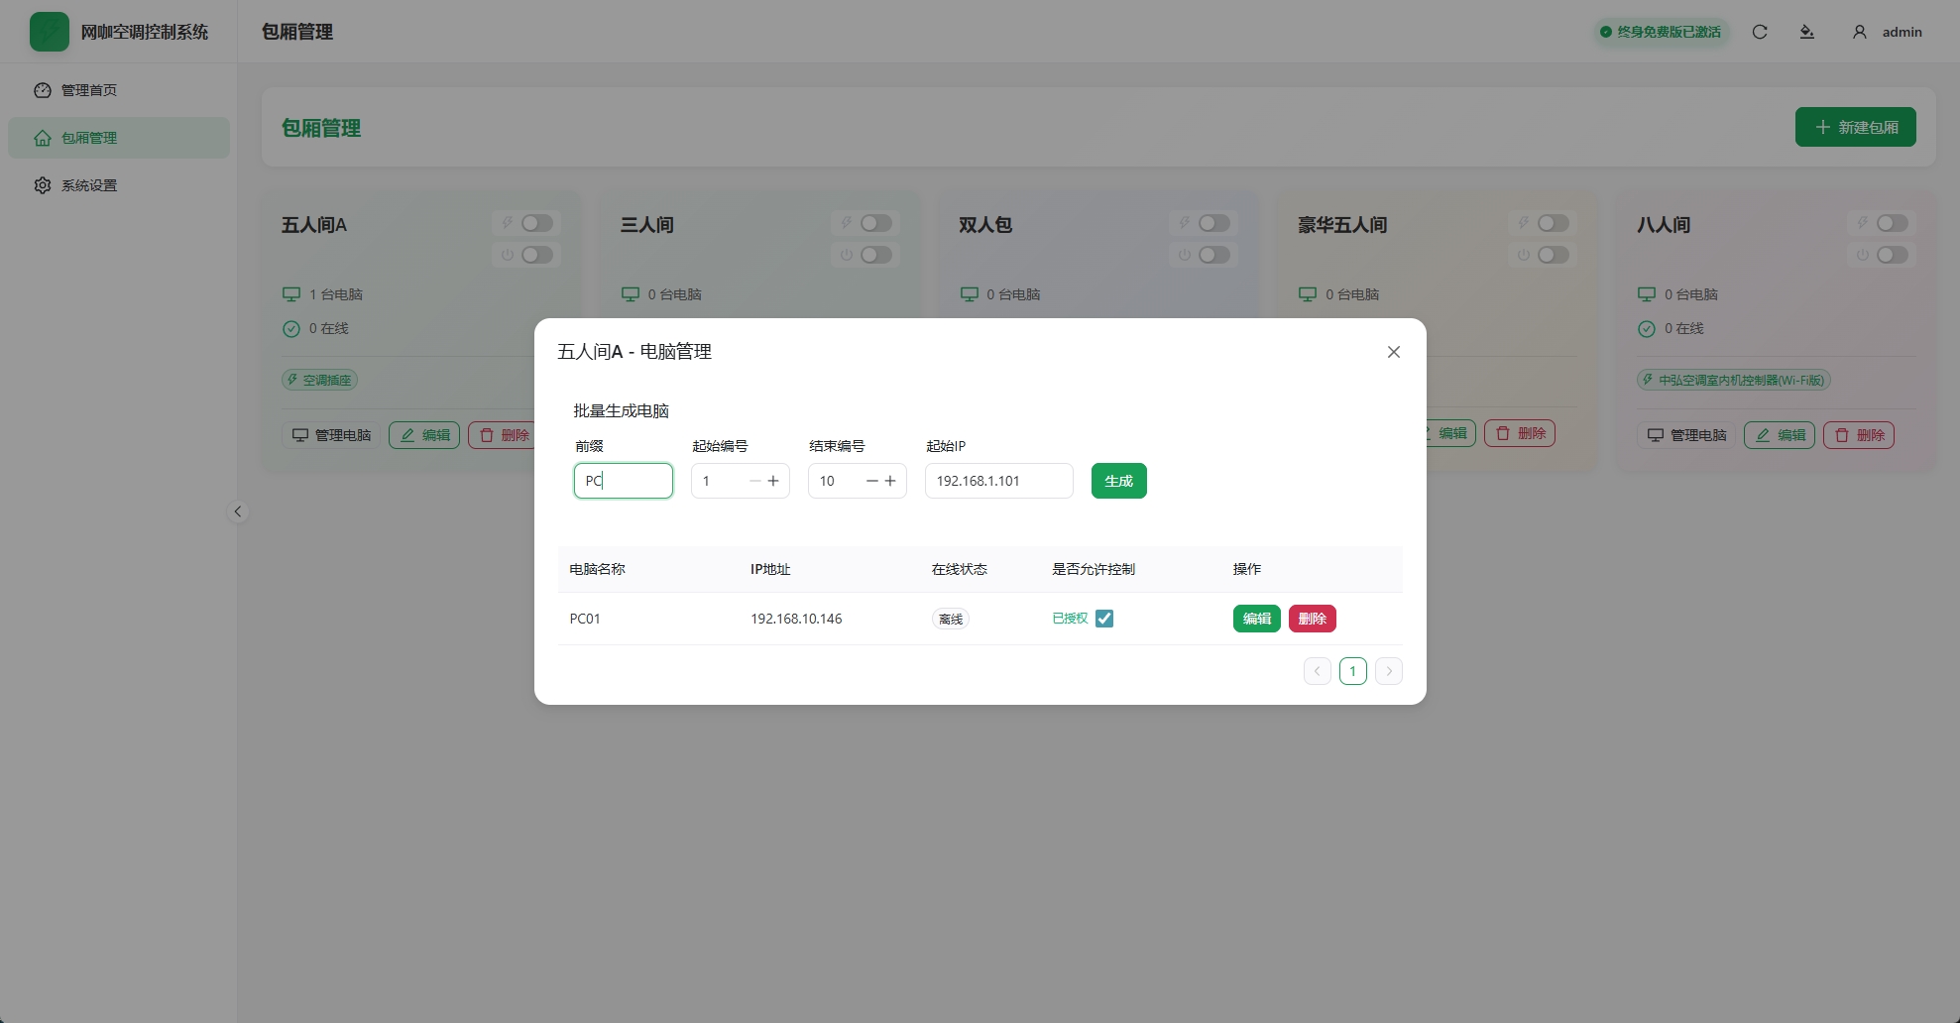The image size is (1960, 1023).
Task: Click the 中弘空调室内机控制器(Wi-Fi版) tag on 八人间
Action: pyautogui.click(x=1733, y=380)
